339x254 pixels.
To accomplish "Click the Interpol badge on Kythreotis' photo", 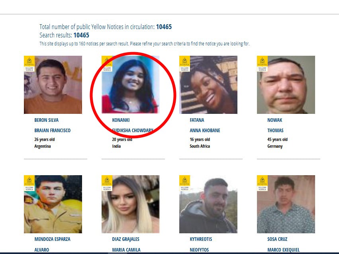I will click(x=184, y=183).
